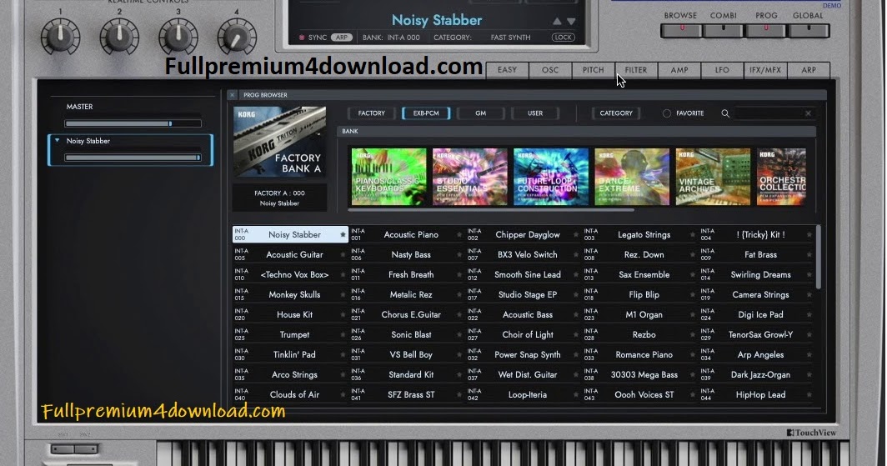Viewport: 887px width, 466px height.
Task: Star Fat Brass as favorite
Action: click(x=809, y=255)
